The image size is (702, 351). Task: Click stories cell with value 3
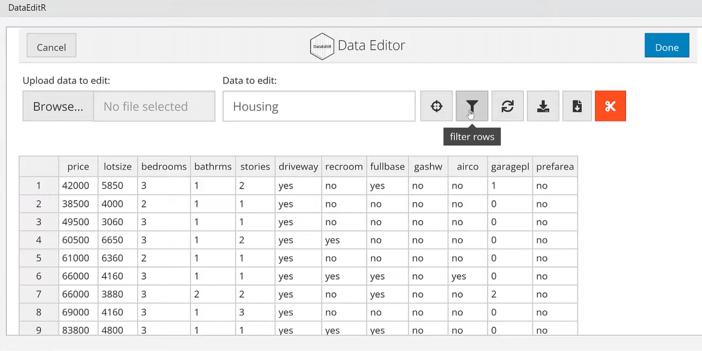(255, 312)
